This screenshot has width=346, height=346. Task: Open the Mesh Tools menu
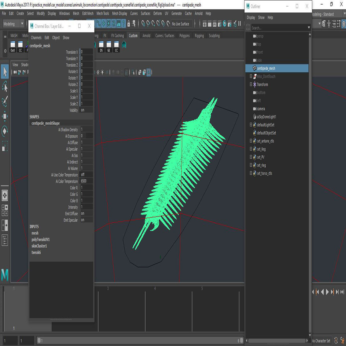(x=103, y=13)
